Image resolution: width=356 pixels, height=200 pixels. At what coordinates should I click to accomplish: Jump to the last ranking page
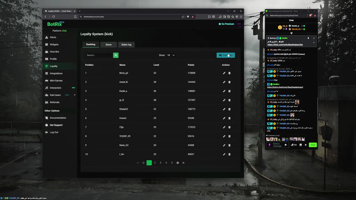coord(183,163)
